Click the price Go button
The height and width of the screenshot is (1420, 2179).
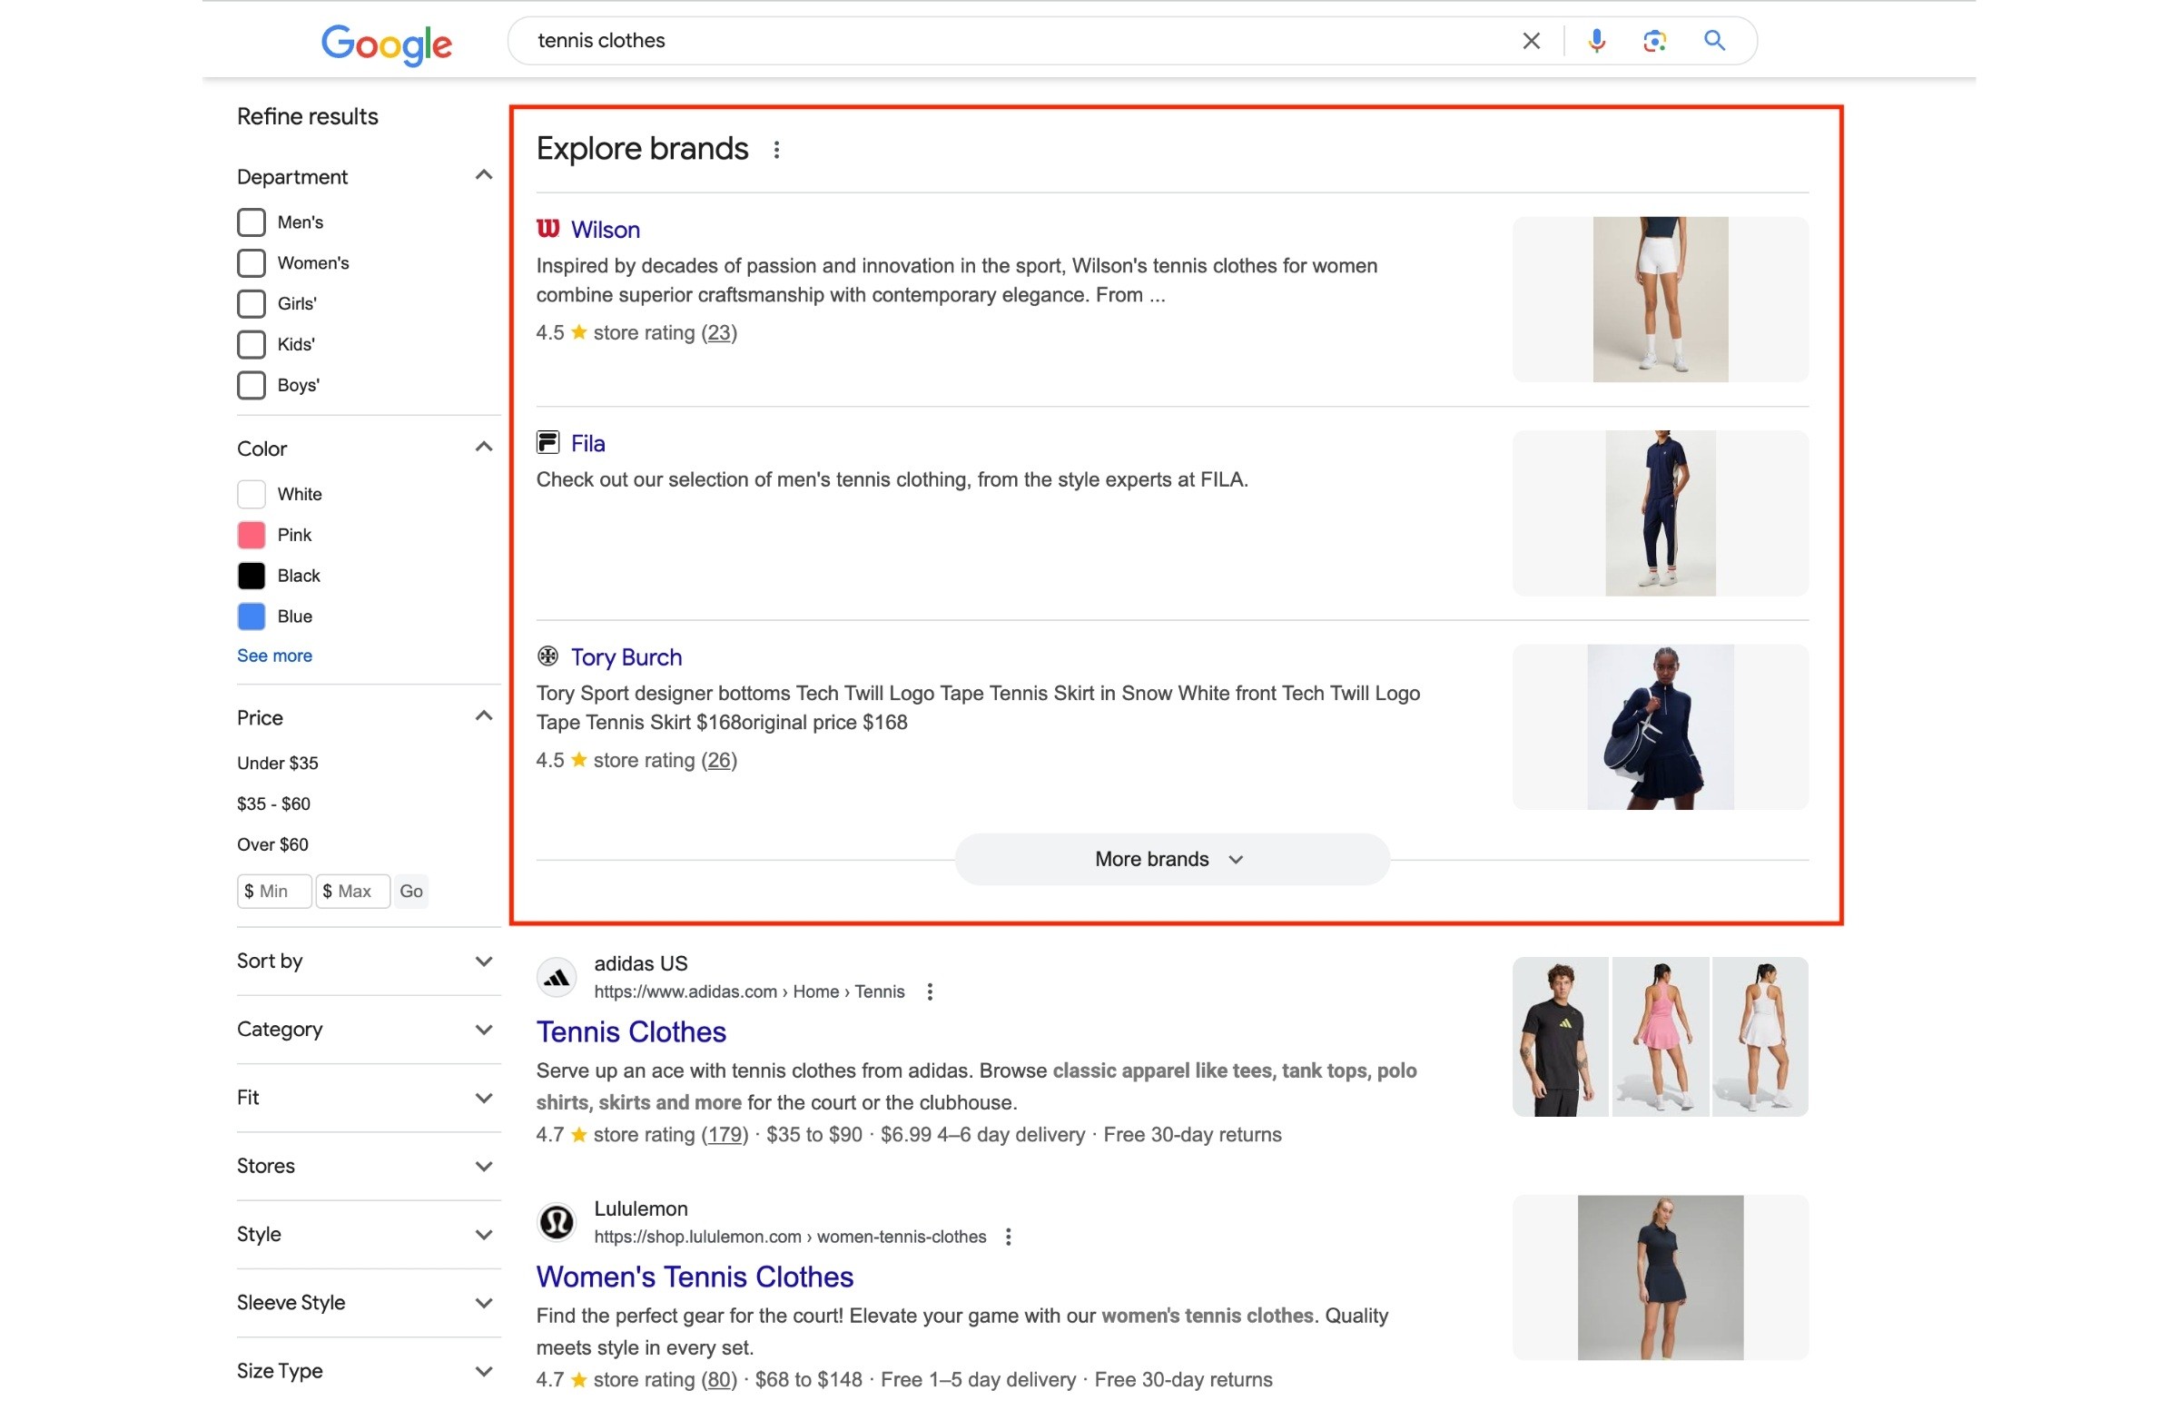[411, 891]
